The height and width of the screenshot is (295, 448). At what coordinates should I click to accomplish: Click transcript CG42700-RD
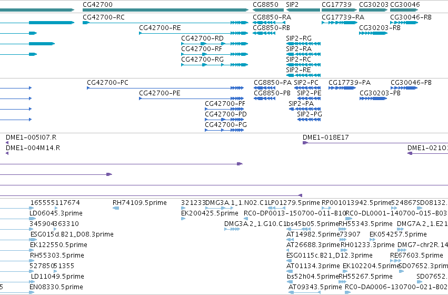click(x=215, y=44)
